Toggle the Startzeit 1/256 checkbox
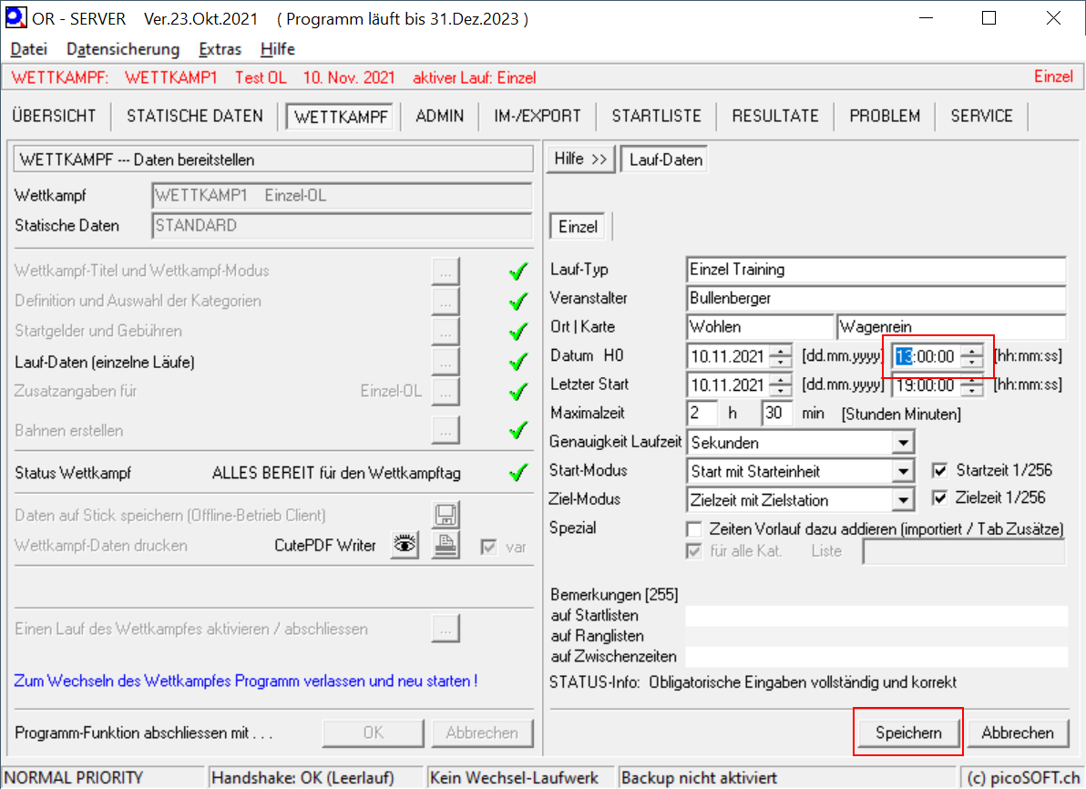The image size is (1086, 789). tap(940, 471)
